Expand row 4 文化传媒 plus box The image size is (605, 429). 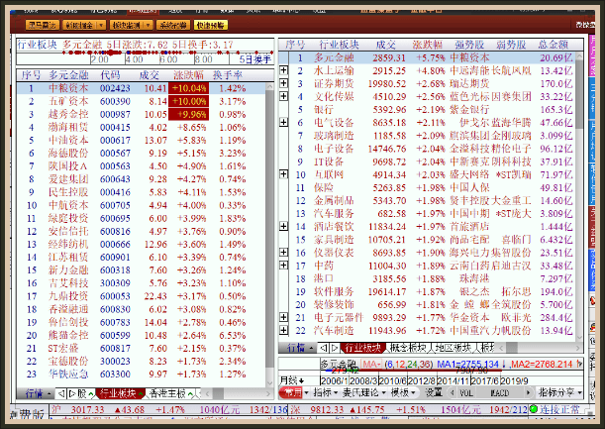(x=283, y=96)
